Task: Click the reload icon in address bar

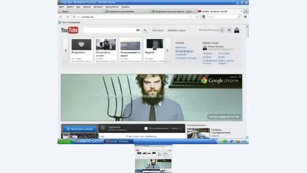Action: 197,17
